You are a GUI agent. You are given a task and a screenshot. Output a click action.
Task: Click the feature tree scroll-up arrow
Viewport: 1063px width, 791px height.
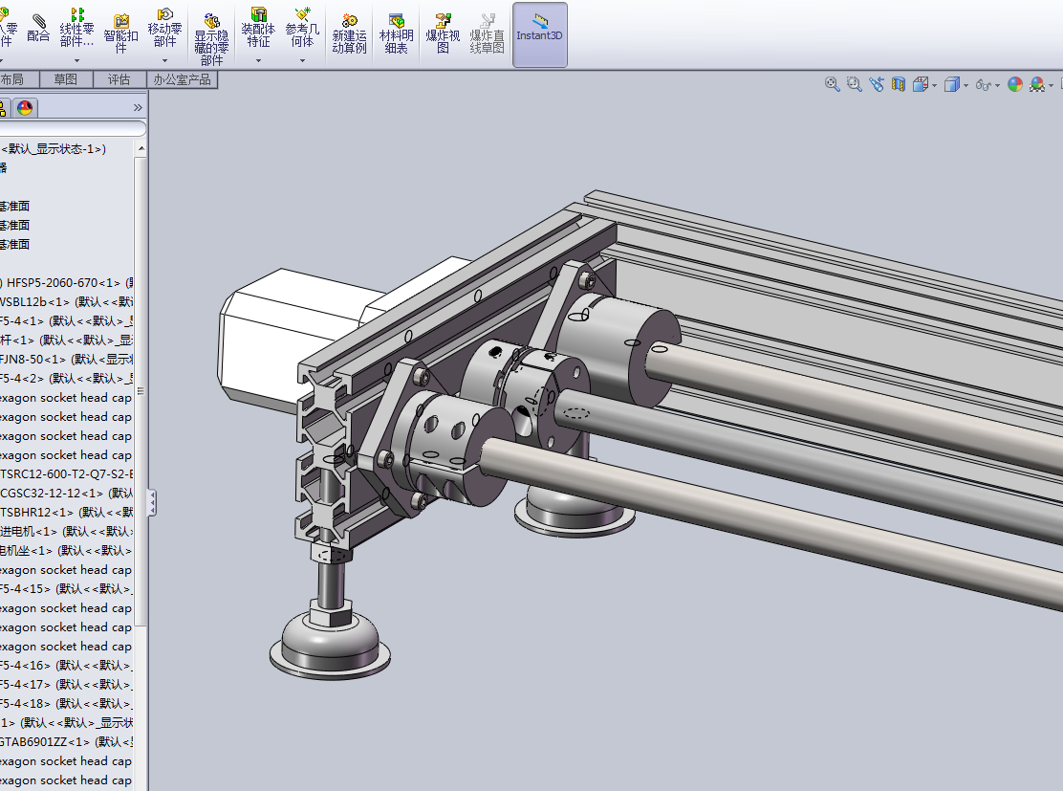point(141,148)
